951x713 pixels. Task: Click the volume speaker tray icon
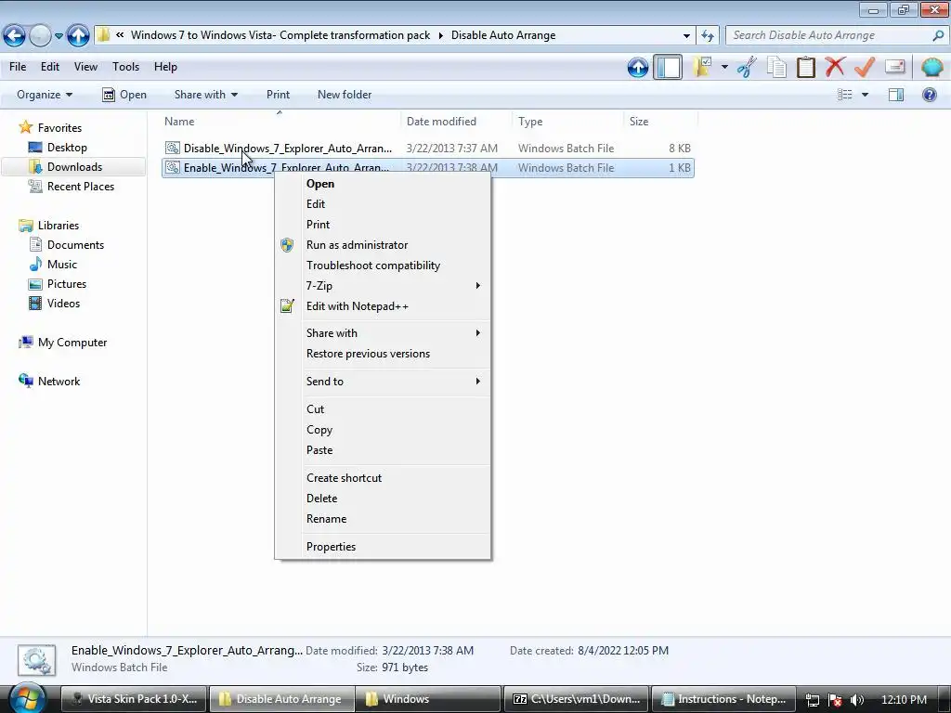point(856,700)
